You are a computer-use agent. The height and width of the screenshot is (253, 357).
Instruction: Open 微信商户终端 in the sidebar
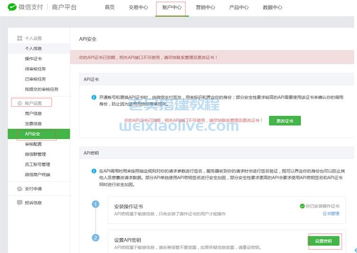coord(37,174)
